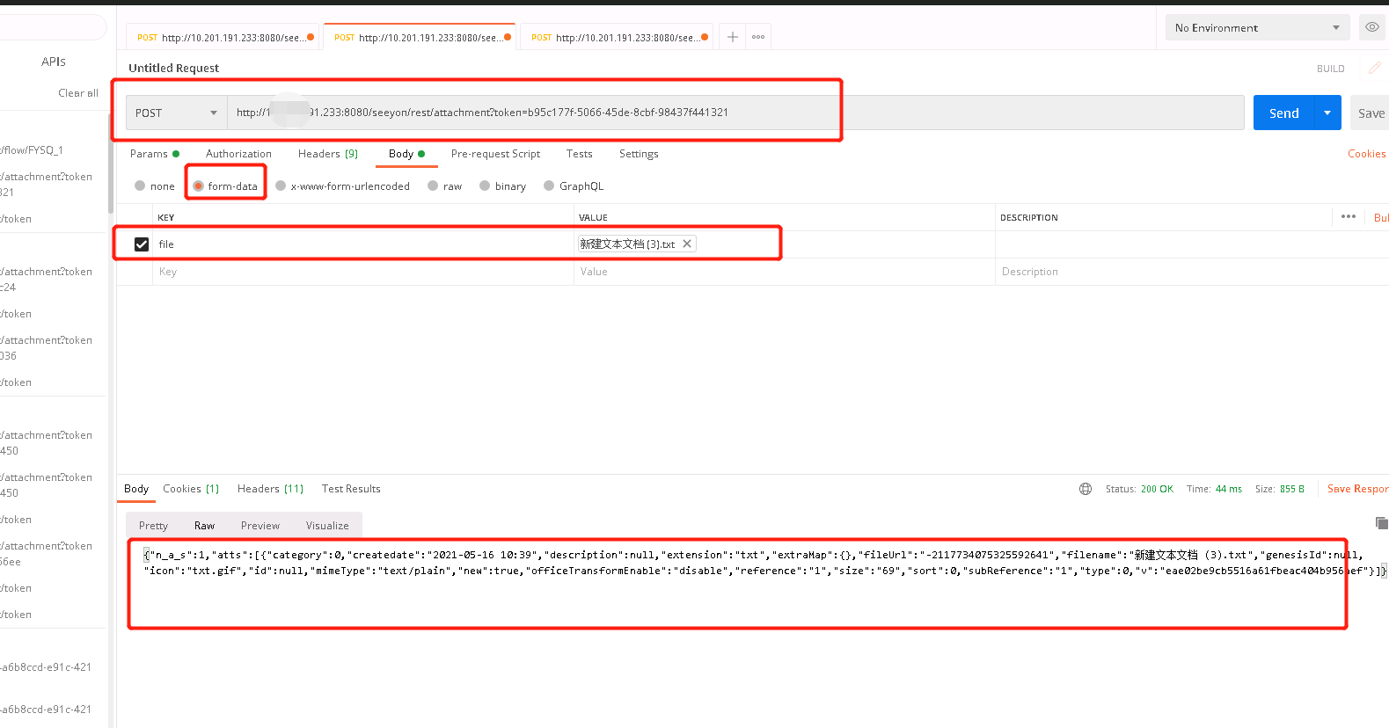Click the file key cell
Viewport: 1389px width, 728px height.
click(x=364, y=244)
